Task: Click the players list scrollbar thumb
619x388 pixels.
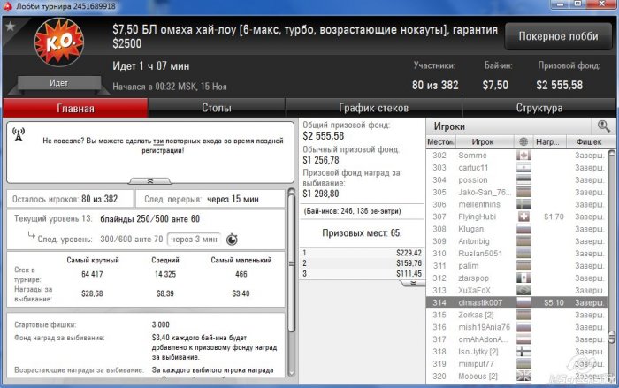Action: coord(612,337)
